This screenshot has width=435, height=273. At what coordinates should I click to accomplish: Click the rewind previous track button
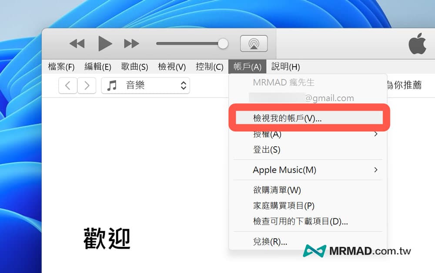[77, 44]
